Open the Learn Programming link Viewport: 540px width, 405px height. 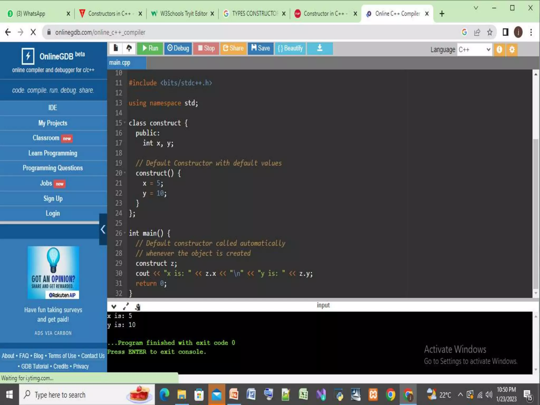53,153
